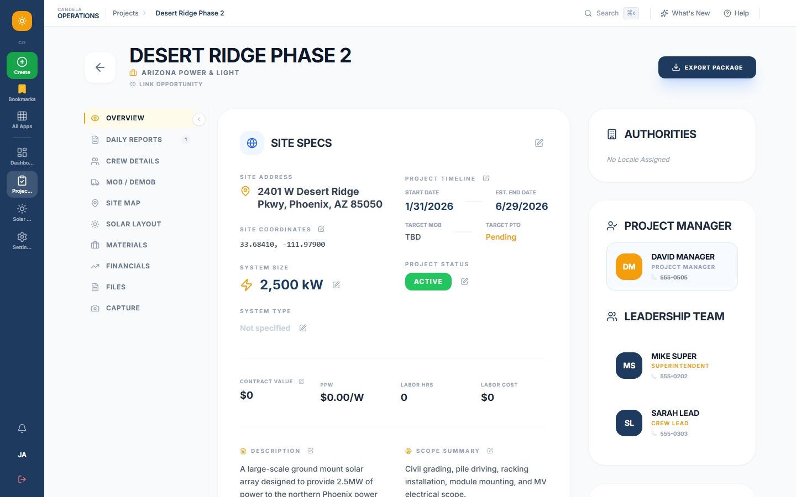Image resolution: width=796 pixels, height=497 pixels.
Task: Click start date 1/31/2026
Action: [x=429, y=207]
